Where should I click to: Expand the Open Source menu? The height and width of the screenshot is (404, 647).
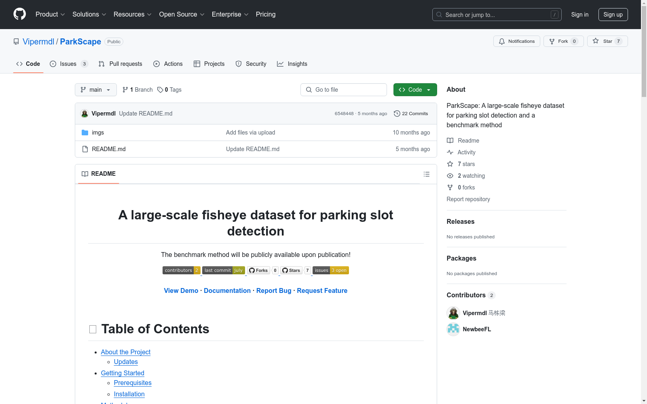tap(182, 14)
